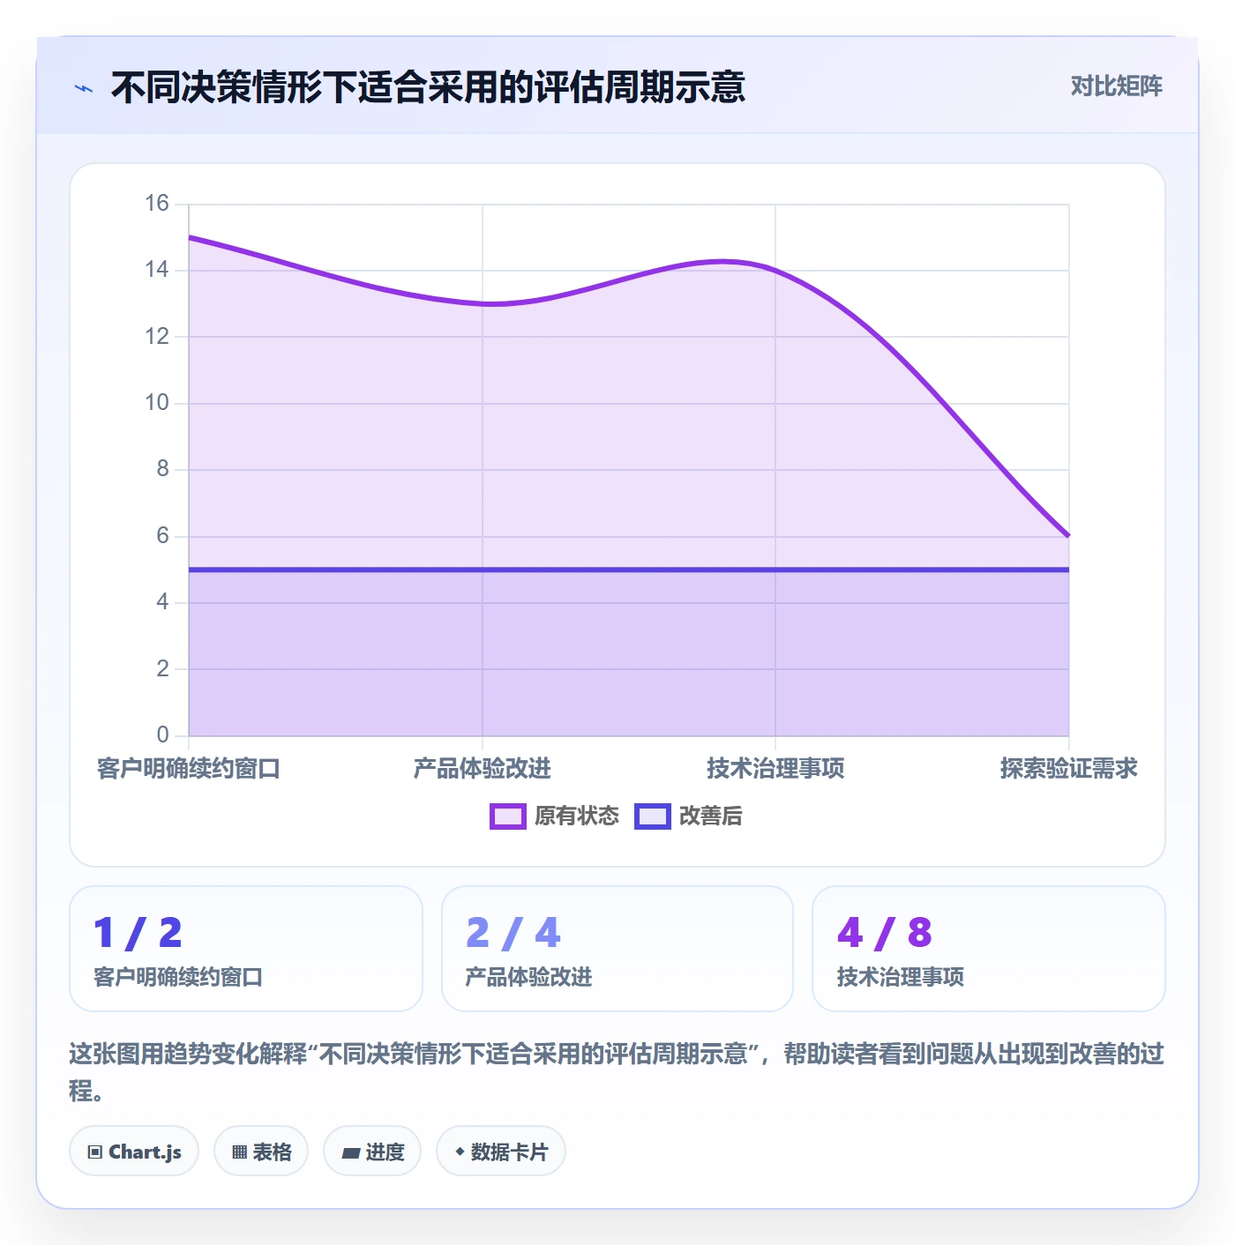Select the 表格 tag chip
The width and height of the screenshot is (1235, 1245).
point(261,1152)
